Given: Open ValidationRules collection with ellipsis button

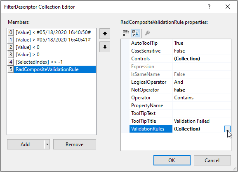Looking at the screenshot, I should click(227, 129).
